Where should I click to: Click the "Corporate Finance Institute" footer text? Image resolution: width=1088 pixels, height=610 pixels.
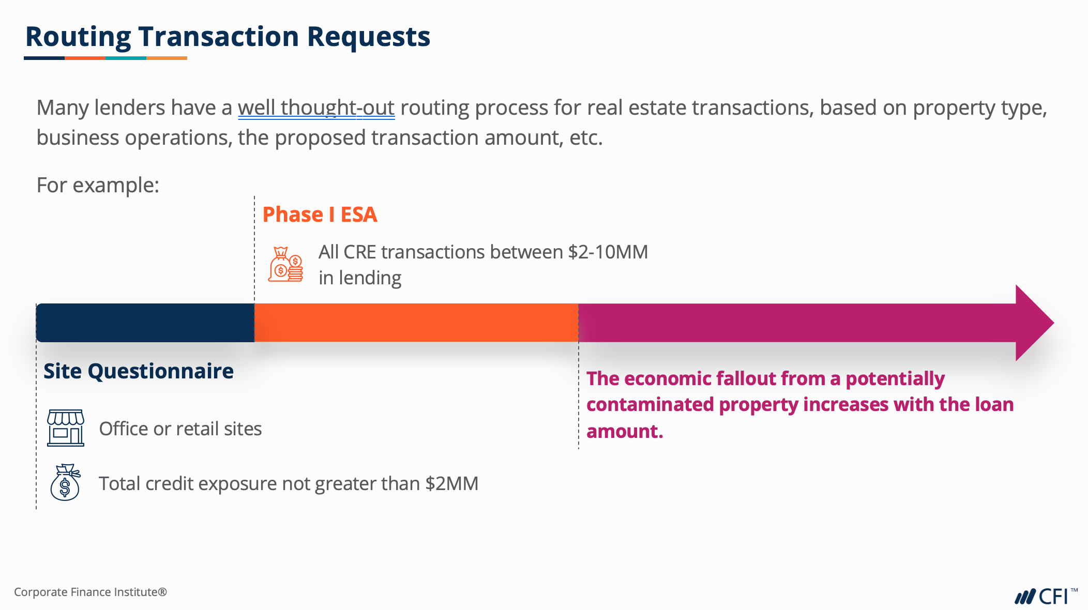tap(90, 592)
